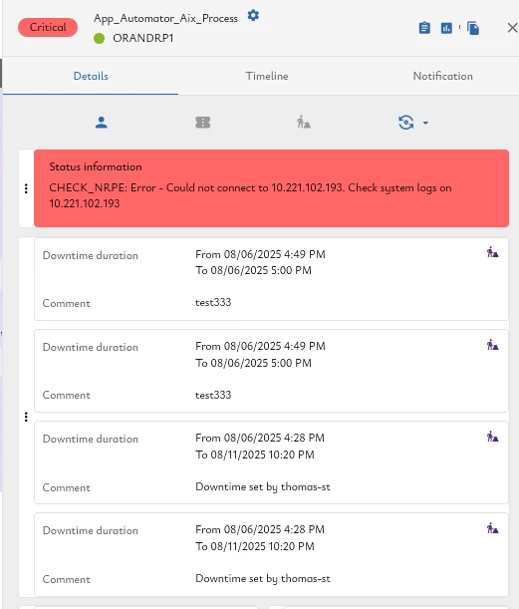Click the ticket icon in action row
Viewport: 519px width, 609px height.
point(202,123)
